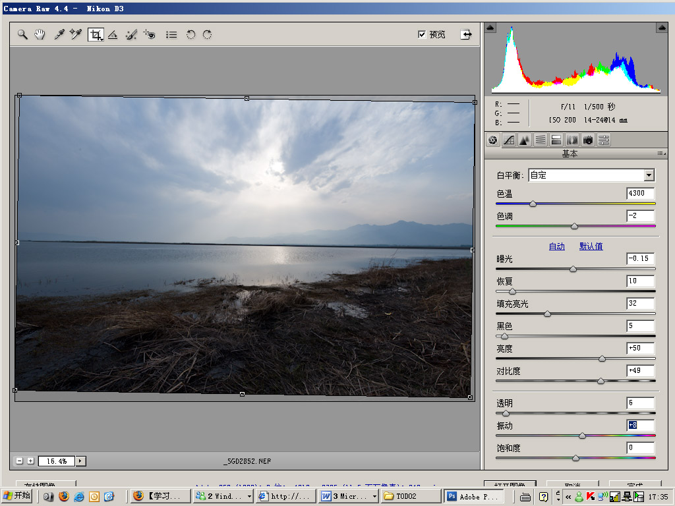Switch to the Split Toning tab
The width and height of the screenshot is (675, 506).
tap(556, 140)
